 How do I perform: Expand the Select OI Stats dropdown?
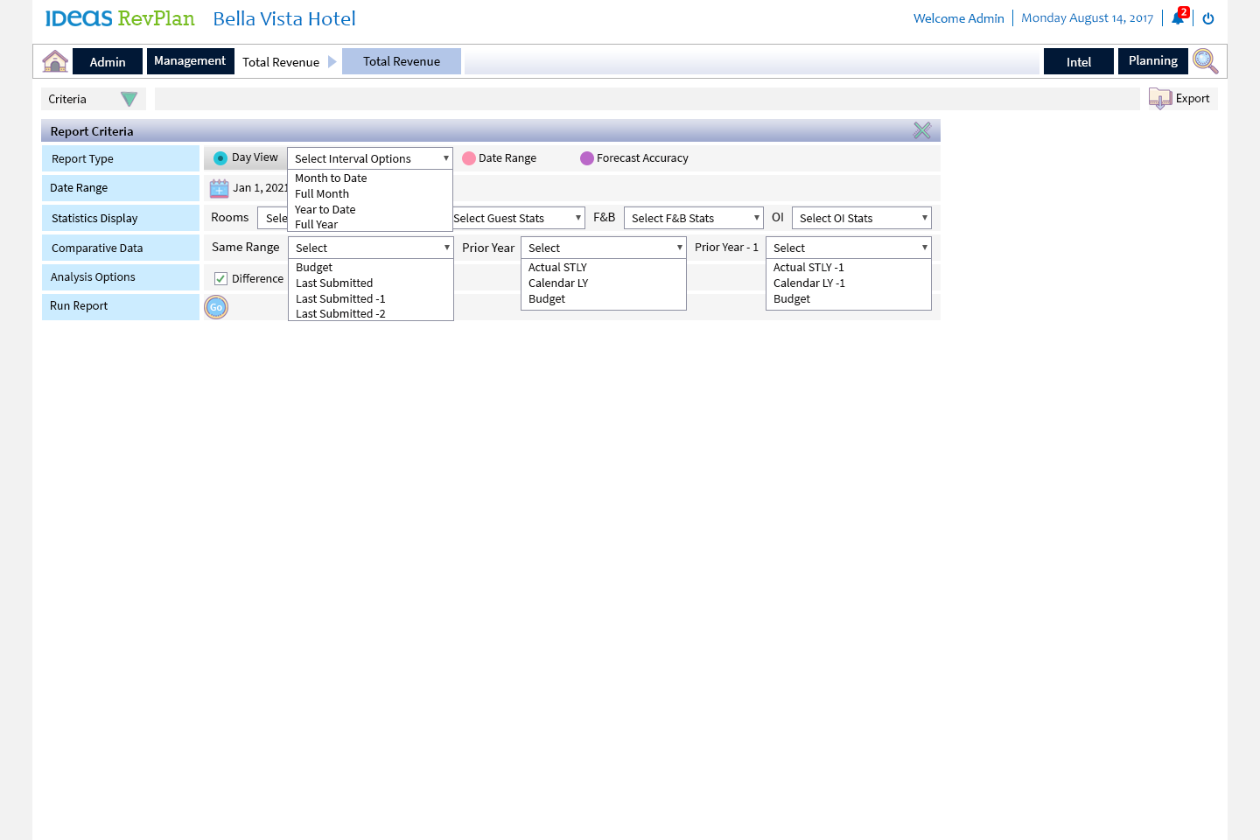tap(861, 218)
